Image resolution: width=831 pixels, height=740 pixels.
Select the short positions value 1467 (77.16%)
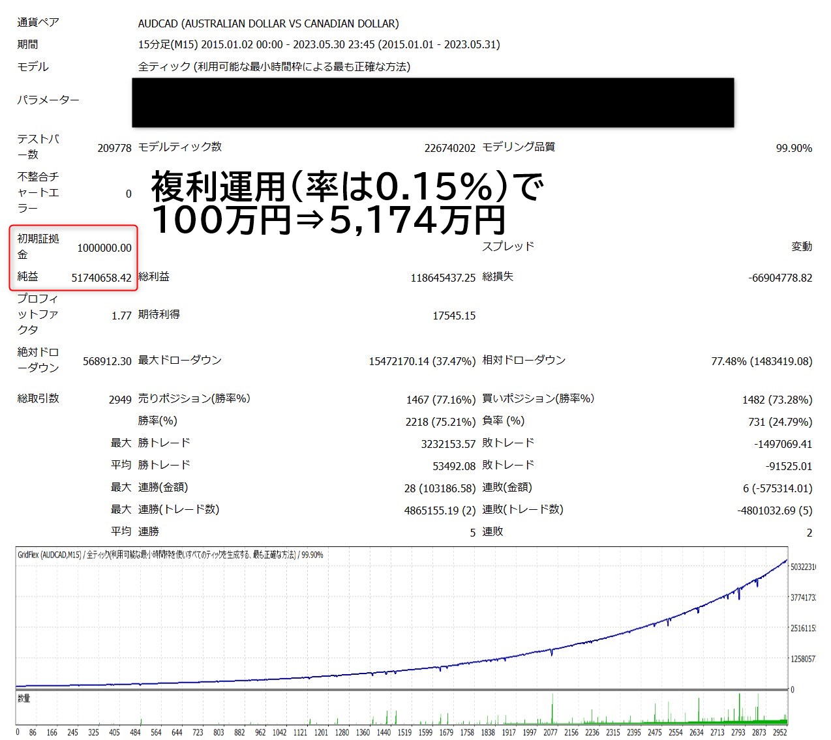pos(441,400)
